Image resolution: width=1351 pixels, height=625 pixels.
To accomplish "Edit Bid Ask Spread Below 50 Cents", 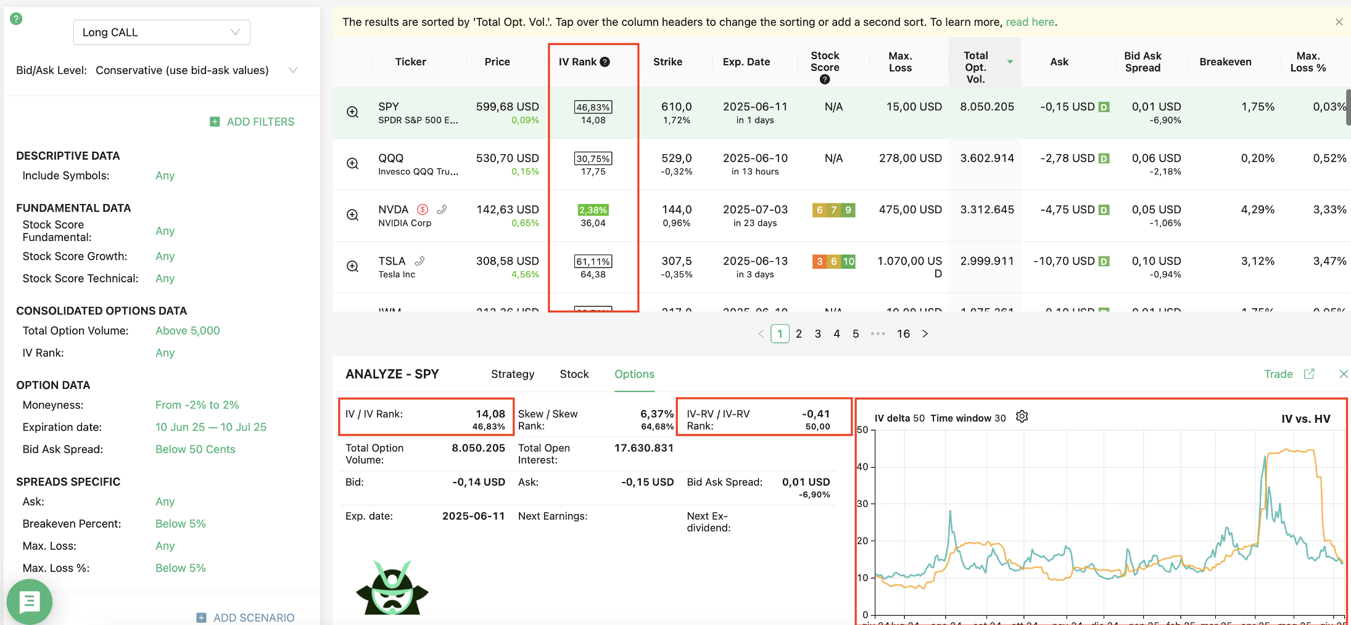I will point(195,449).
